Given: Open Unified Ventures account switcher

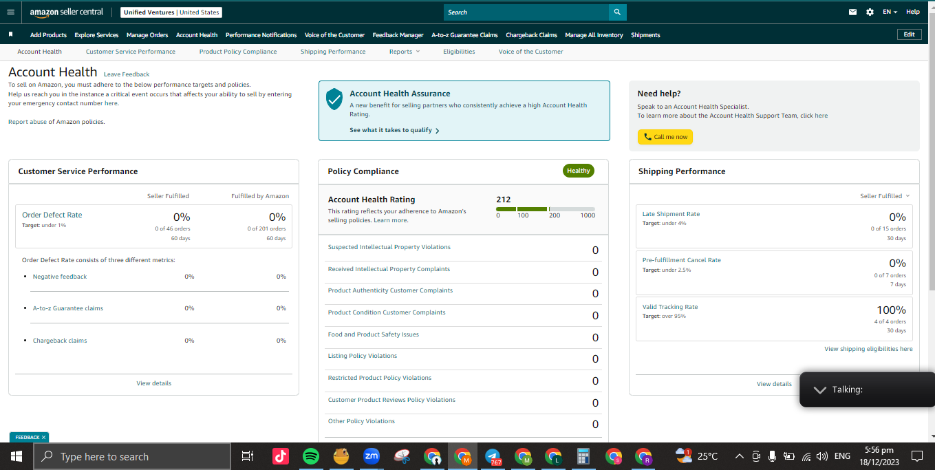Looking at the screenshot, I should tap(171, 12).
